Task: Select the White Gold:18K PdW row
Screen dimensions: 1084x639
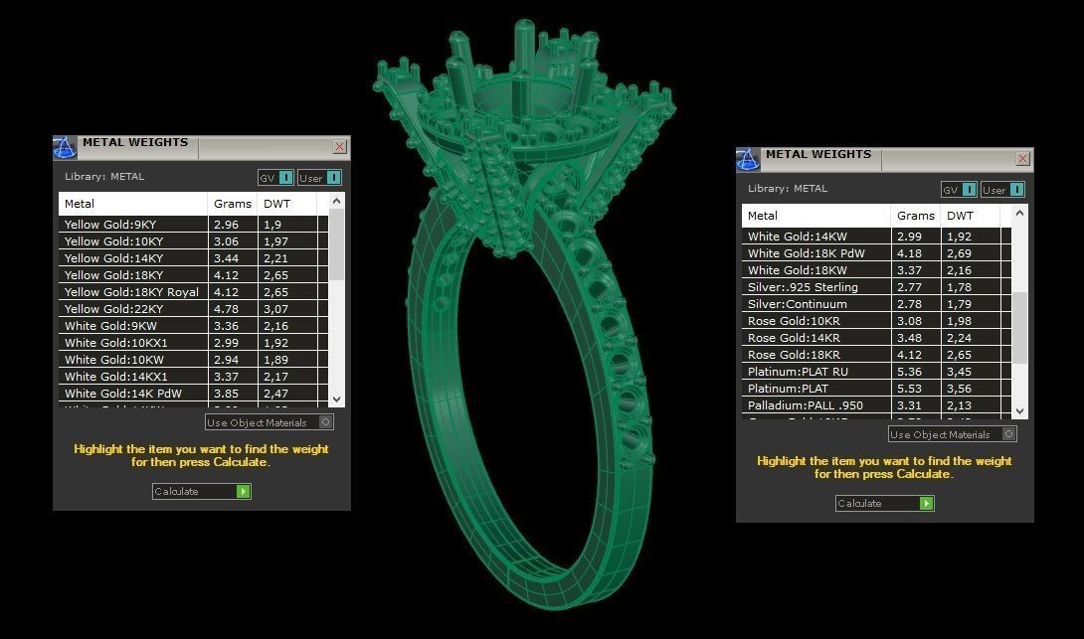Action: (x=876, y=252)
